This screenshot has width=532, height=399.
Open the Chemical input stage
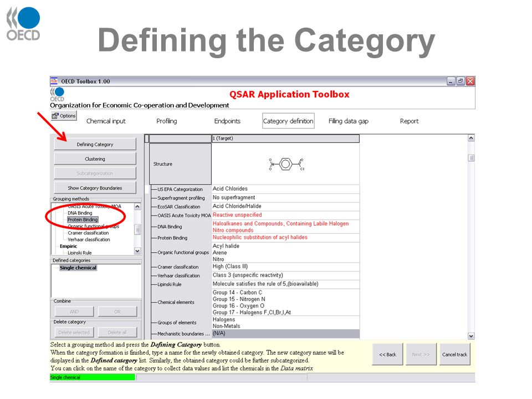click(106, 121)
